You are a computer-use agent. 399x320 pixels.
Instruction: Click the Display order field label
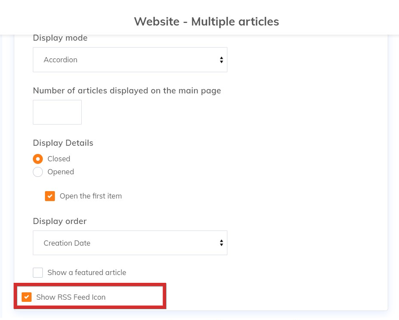click(60, 221)
